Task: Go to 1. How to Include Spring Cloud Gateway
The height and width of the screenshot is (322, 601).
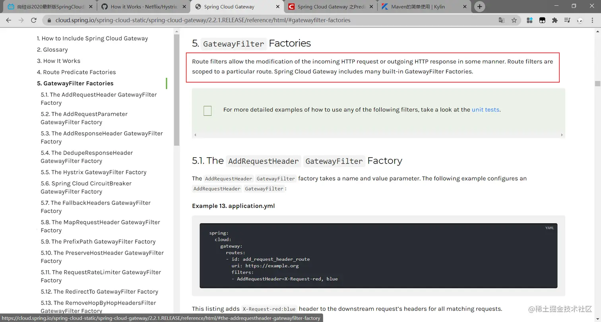Action: pos(92,39)
